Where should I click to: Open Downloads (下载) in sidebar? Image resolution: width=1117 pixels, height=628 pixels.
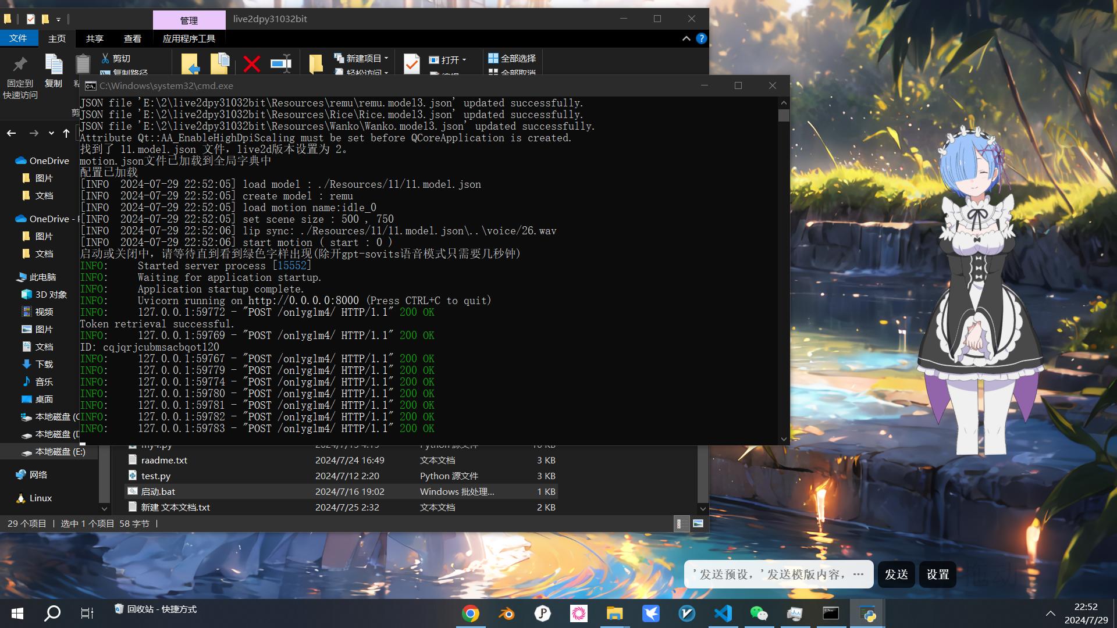point(37,364)
